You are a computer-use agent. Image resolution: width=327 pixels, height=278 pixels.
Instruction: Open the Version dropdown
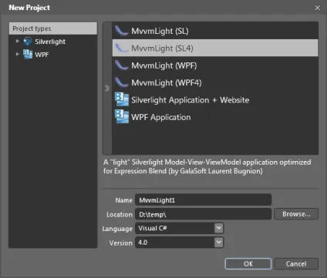pyautogui.click(x=219, y=242)
